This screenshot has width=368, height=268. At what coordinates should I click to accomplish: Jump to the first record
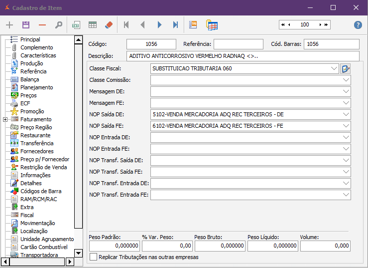click(x=126, y=25)
